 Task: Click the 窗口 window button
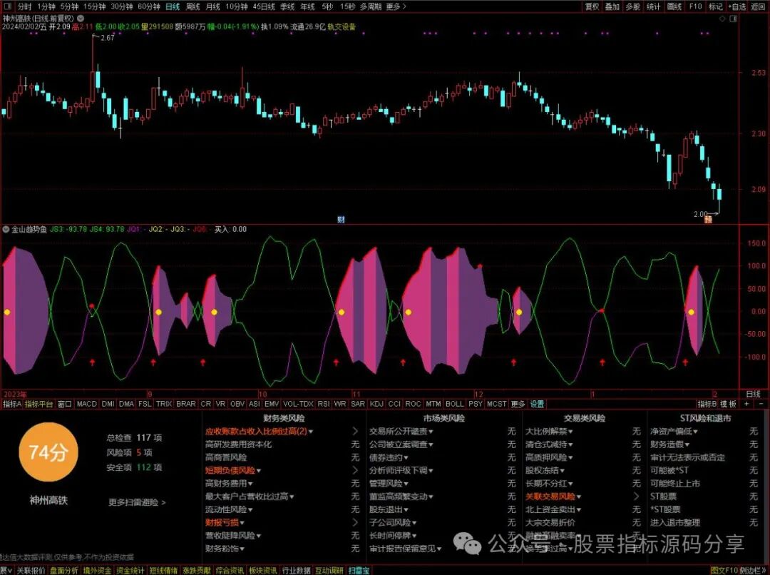click(64, 404)
